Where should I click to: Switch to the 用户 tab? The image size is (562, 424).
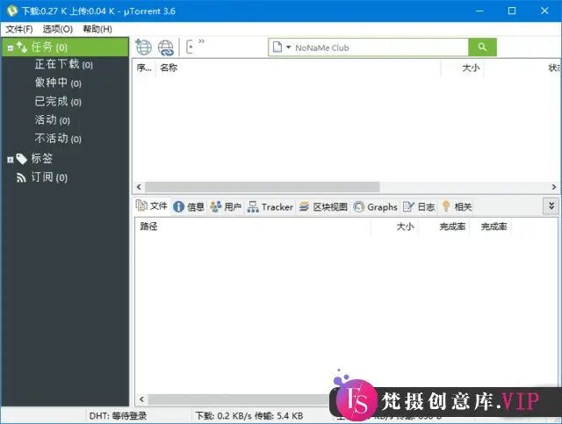(226, 207)
